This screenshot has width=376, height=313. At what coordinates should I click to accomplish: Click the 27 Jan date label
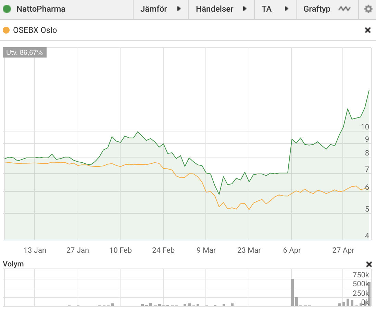click(78, 250)
